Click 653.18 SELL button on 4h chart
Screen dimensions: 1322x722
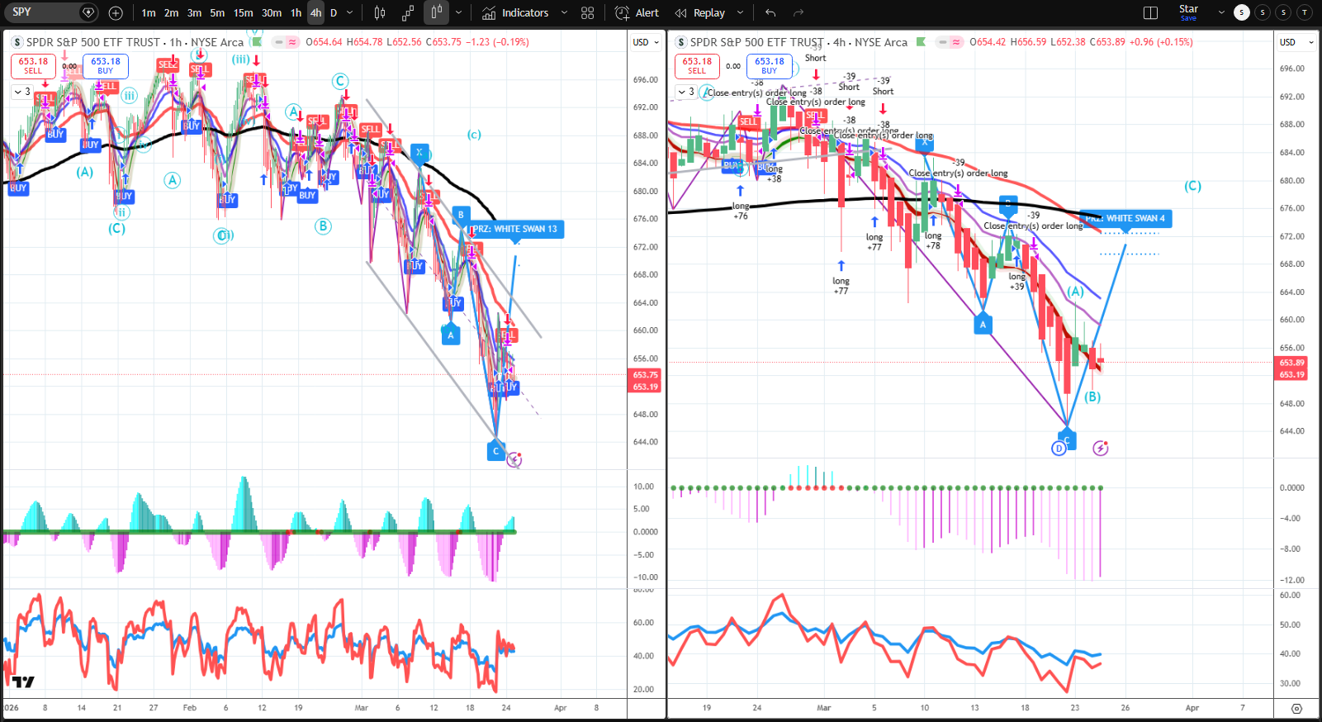pos(697,66)
